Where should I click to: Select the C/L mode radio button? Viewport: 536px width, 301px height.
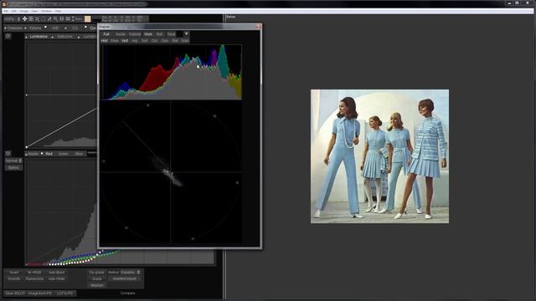[x=65, y=28]
